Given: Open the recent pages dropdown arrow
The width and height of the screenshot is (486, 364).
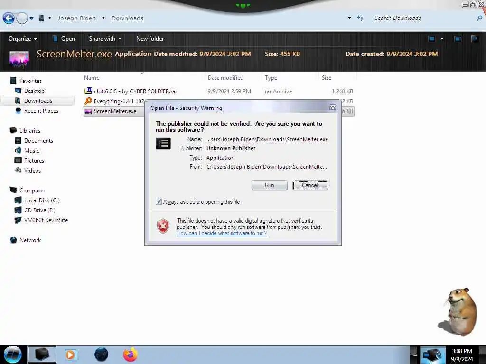Looking at the screenshot, I should pos(31,18).
